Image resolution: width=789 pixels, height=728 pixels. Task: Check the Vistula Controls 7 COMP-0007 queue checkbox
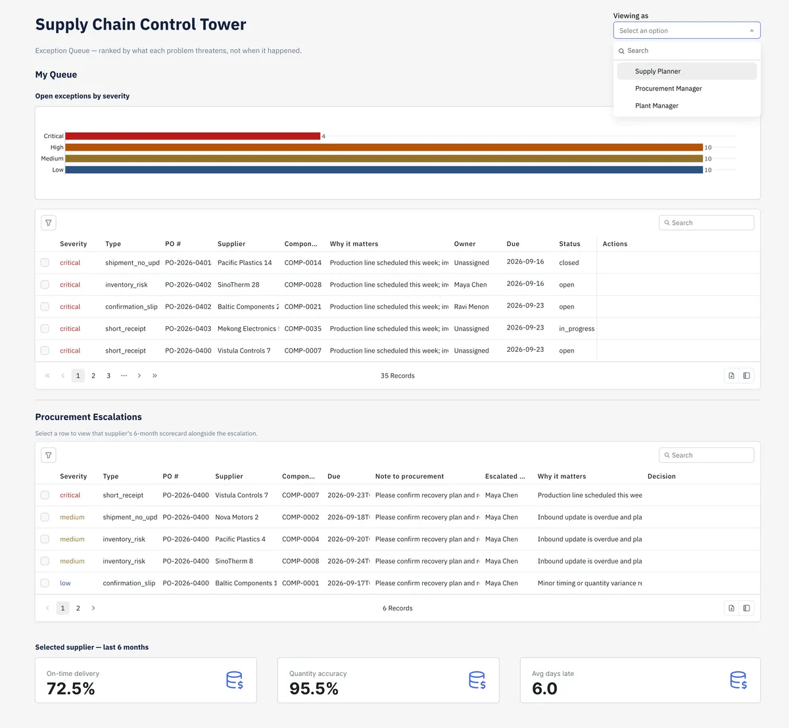pyautogui.click(x=45, y=351)
